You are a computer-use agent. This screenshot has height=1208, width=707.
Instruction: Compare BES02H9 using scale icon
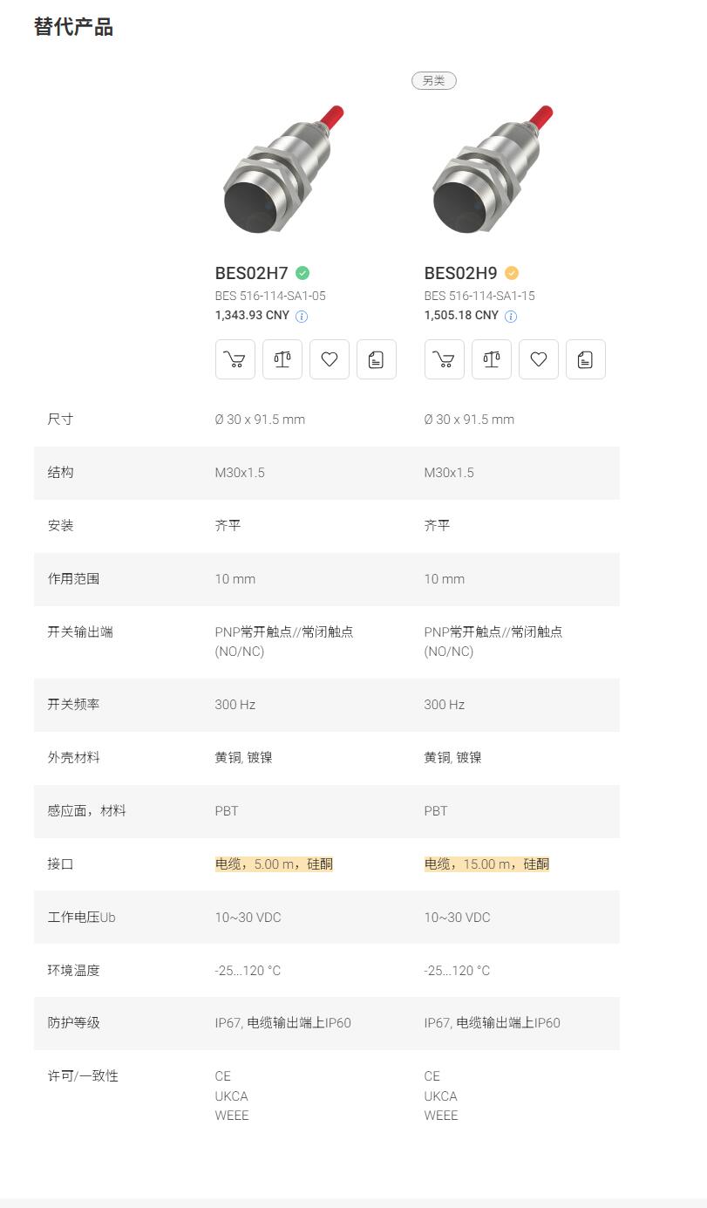pyautogui.click(x=492, y=359)
